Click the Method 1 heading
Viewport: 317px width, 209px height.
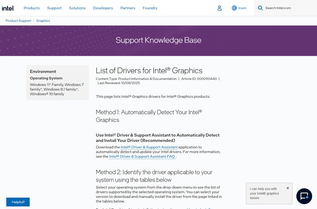coord(149,116)
